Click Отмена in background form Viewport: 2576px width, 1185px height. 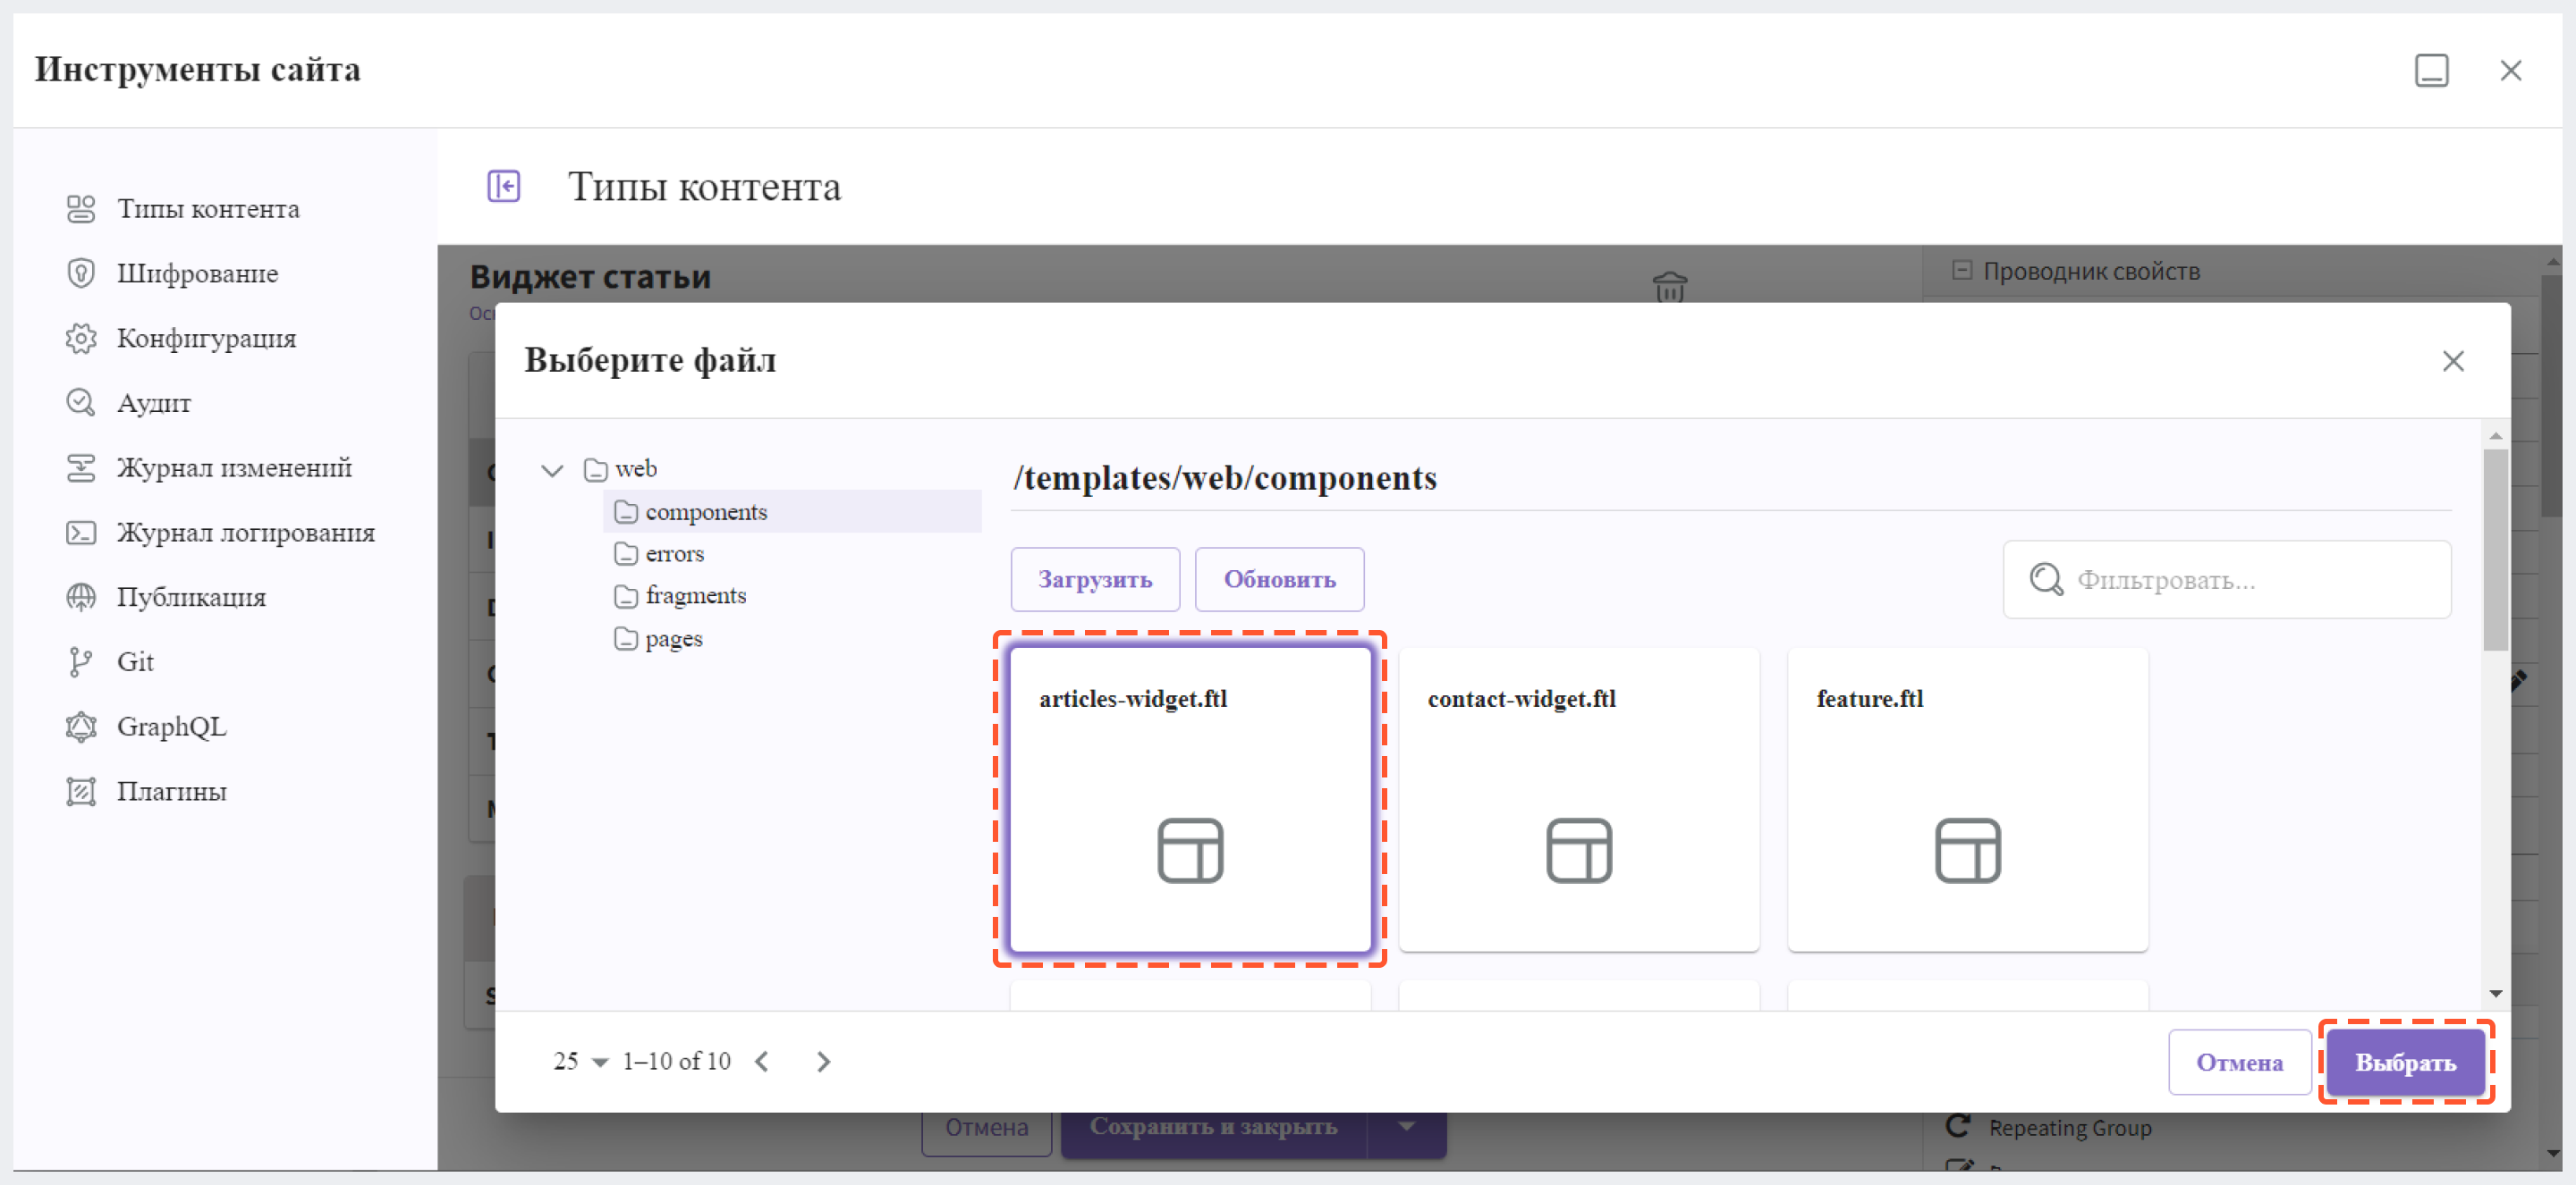(x=986, y=1127)
